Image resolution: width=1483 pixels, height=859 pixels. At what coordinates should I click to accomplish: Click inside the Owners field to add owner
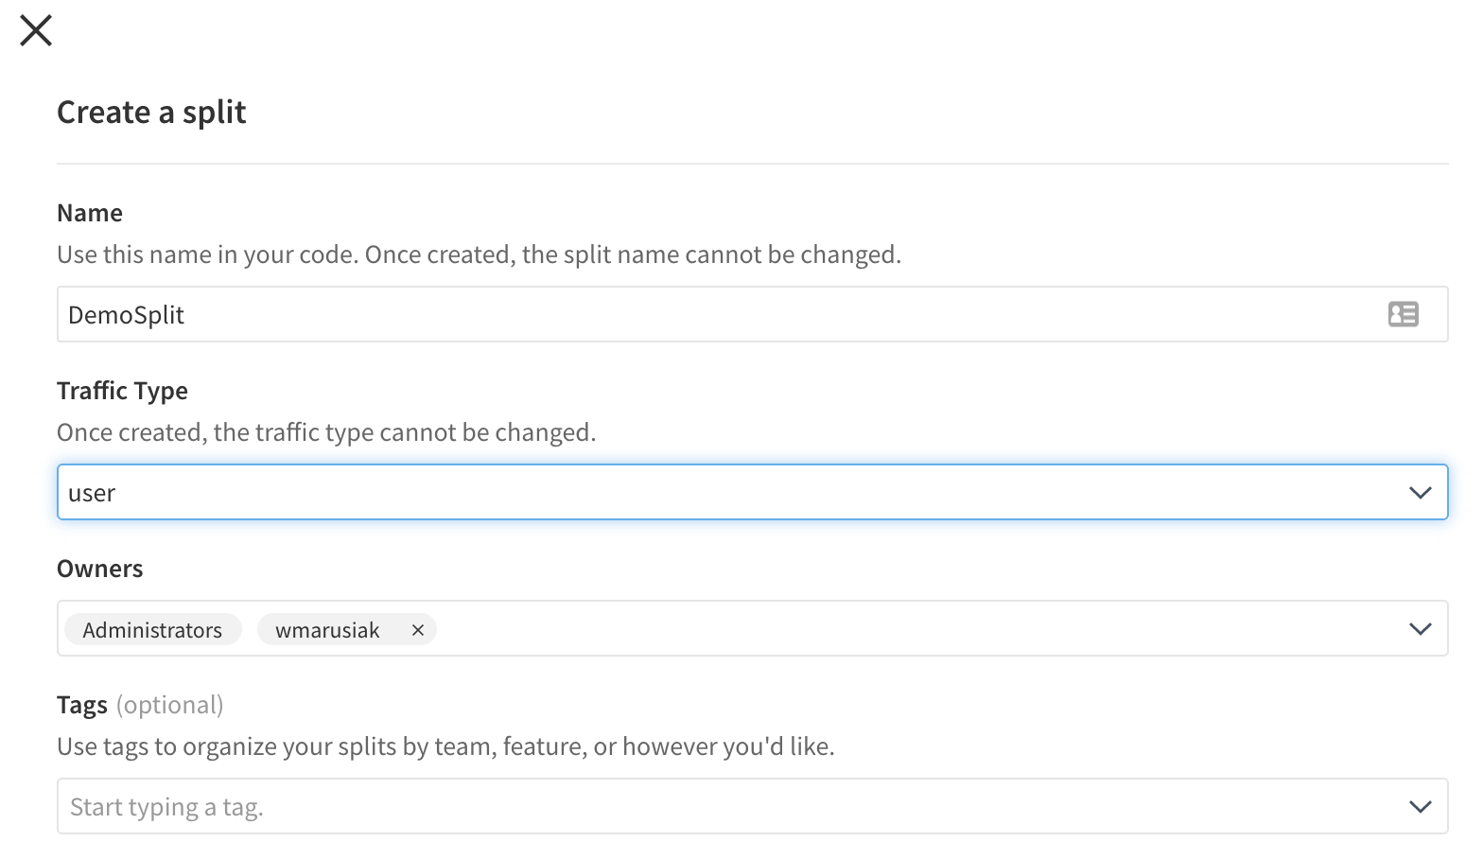(x=757, y=628)
